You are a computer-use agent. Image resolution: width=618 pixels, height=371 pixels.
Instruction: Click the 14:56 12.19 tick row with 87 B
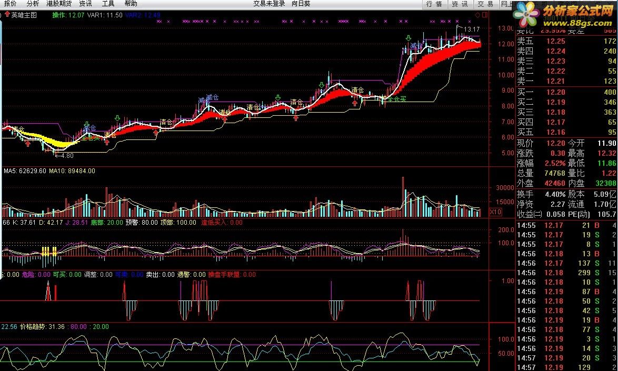point(566,292)
